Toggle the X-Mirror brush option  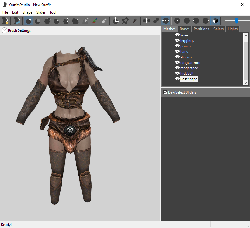(x=147, y=21)
